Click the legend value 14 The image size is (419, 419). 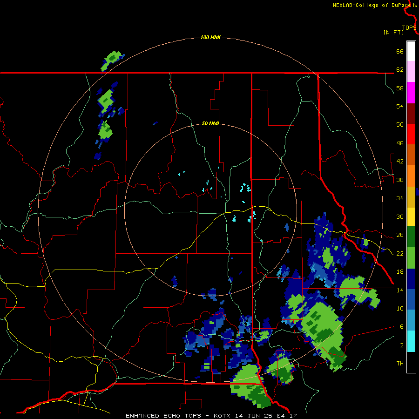pyautogui.click(x=400, y=290)
